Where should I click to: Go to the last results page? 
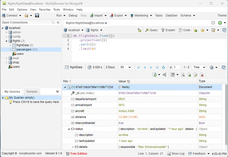coord(157,67)
